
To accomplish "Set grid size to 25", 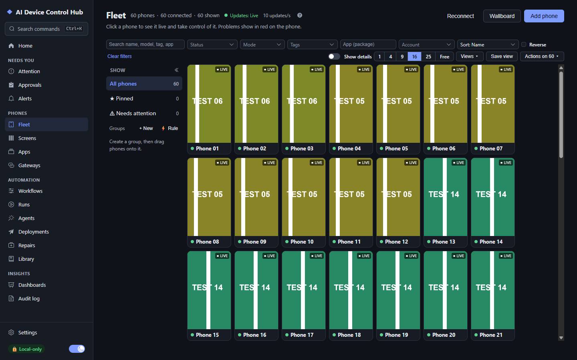I will [428, 56].
